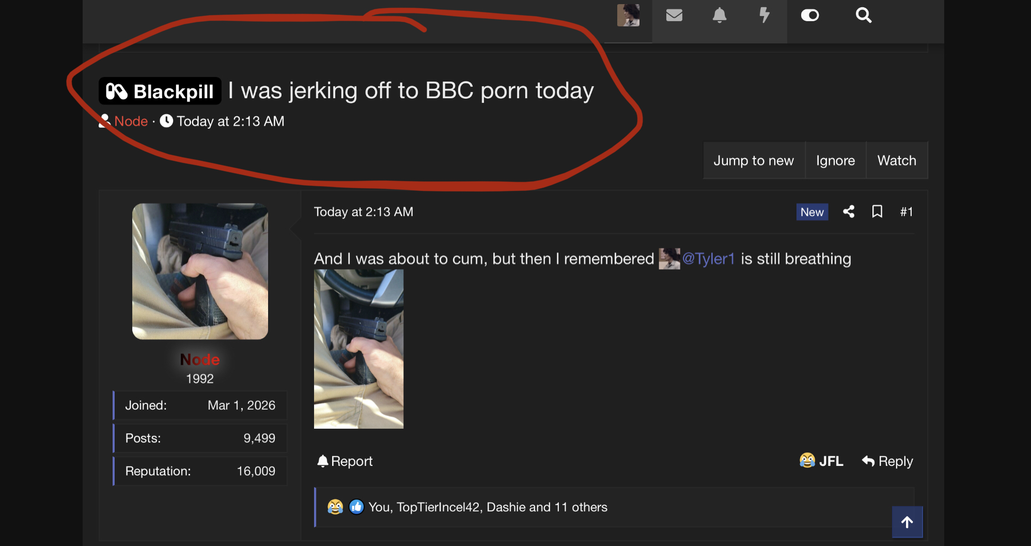
Task: Open the inbox envelope icon
Action: click(674, 15)
